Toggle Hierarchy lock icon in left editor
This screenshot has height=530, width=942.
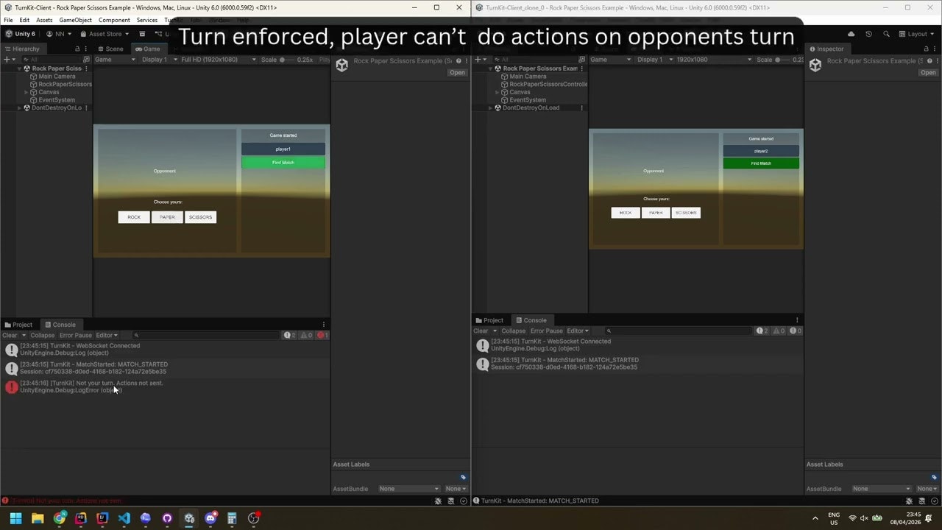point(77,49)
